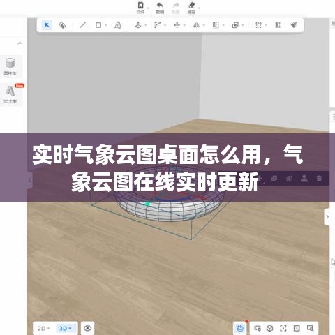Select the mirror flip tool
The image size is (335, 335).
click(x=196, y=25)
